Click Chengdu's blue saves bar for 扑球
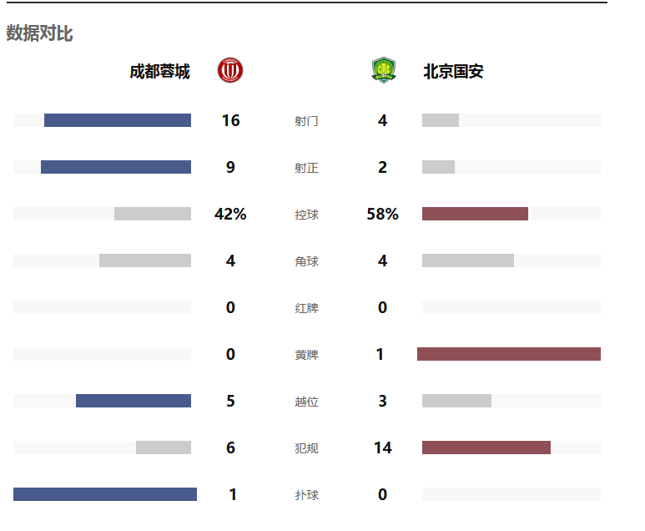645x531 pixels. 105,494
